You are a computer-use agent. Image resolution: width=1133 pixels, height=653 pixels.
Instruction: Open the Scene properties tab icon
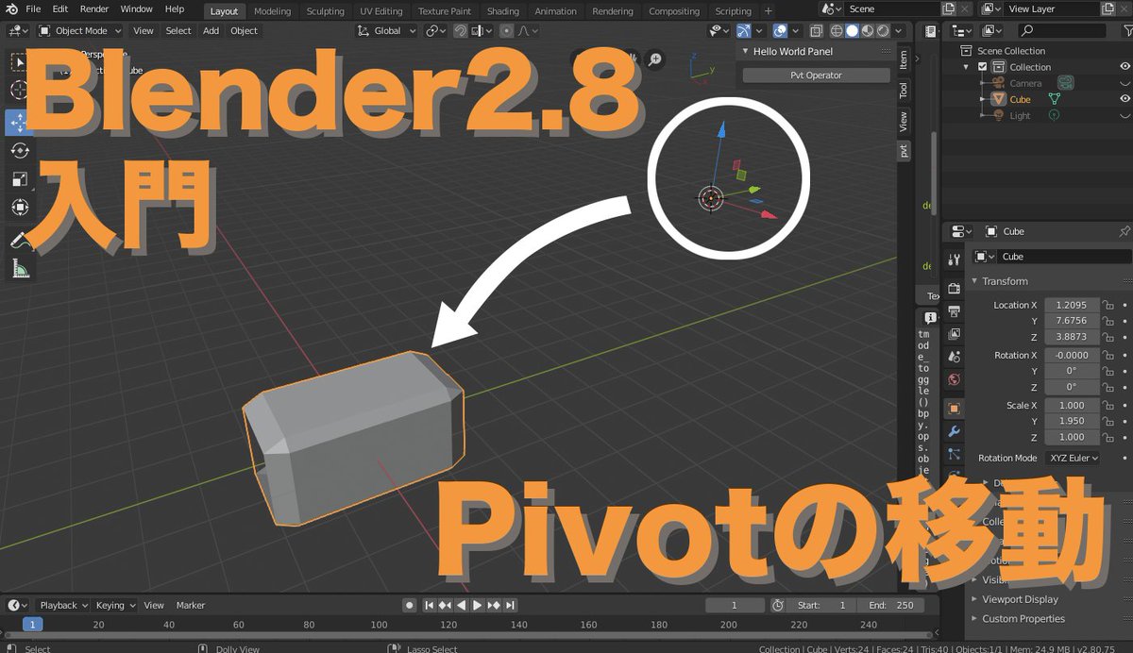click(x=954, y=357)
